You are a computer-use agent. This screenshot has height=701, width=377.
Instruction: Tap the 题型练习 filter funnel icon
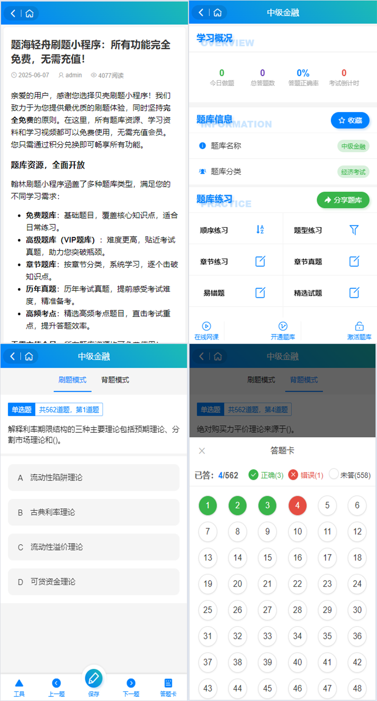(354, 230)
